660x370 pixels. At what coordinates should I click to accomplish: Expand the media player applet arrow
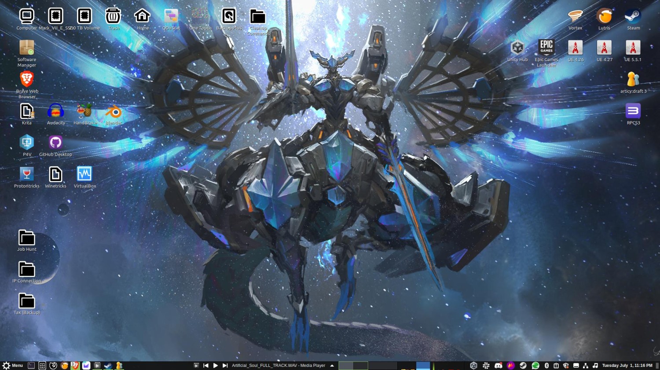coord(332,366)
